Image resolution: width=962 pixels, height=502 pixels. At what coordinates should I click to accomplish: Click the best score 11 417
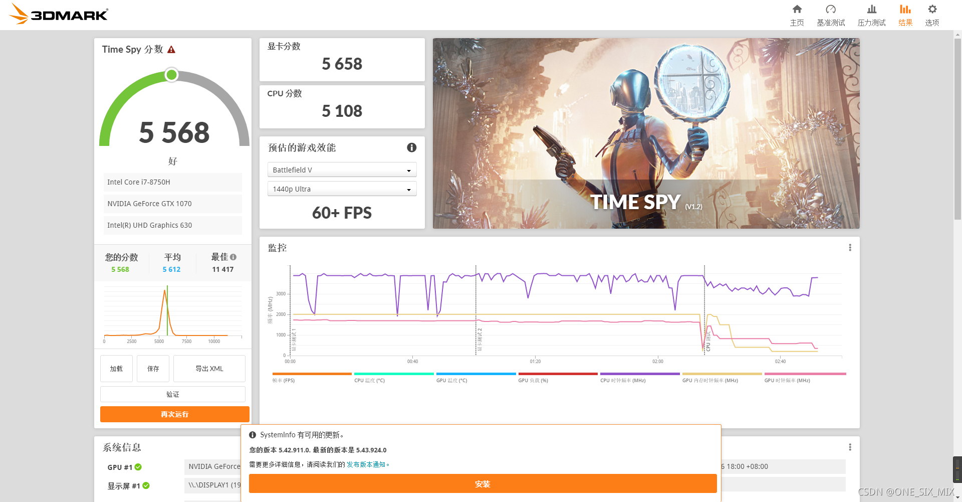coord(223,269)
